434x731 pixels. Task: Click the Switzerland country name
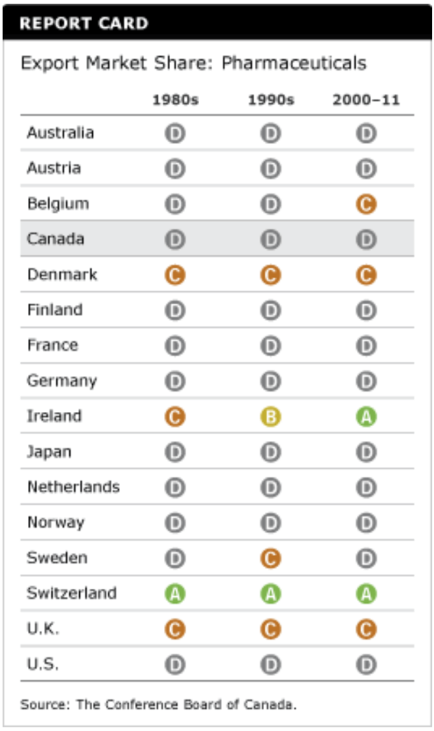(x=71, y=593)
